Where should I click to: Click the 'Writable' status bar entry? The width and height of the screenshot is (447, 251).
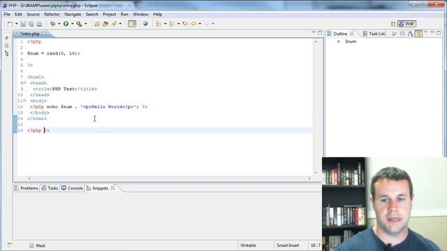249,245
